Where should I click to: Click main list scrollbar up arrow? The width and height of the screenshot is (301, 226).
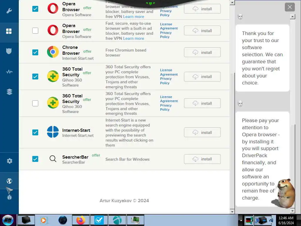coord(232,2)
